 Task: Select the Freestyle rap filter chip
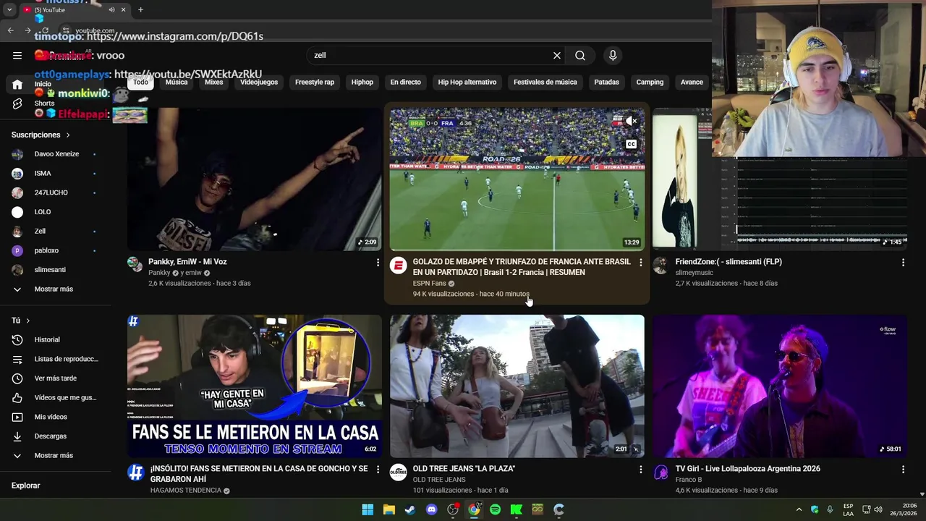point(315,82)
